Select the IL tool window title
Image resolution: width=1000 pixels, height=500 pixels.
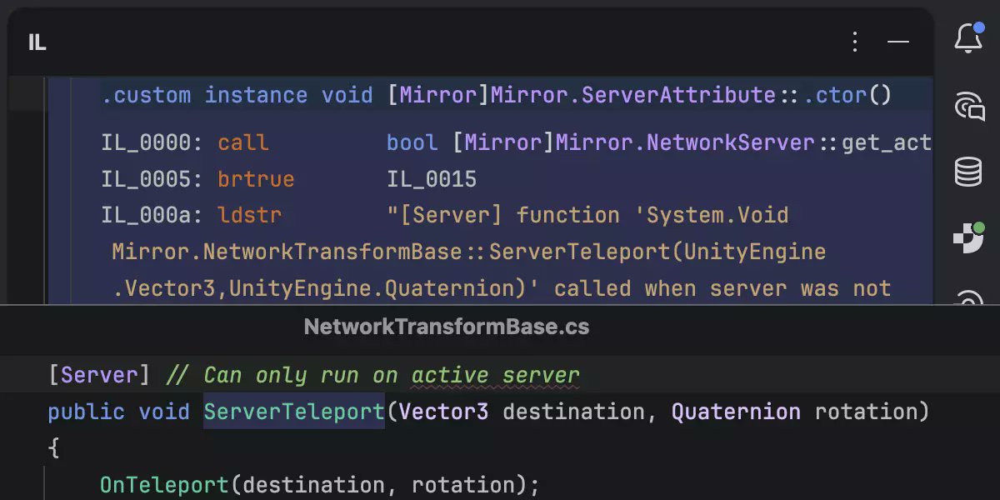click(36, 43)
